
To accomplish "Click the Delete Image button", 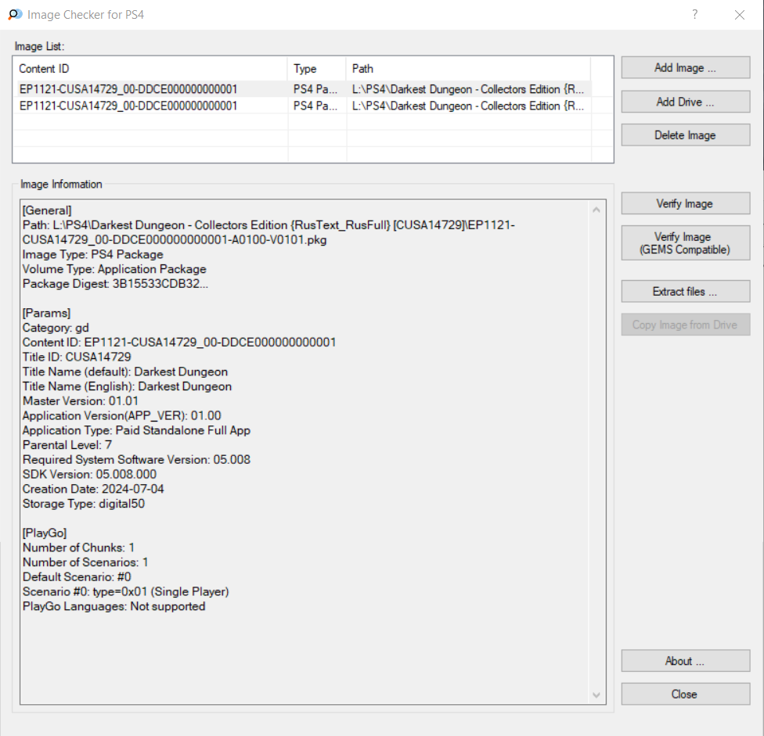I will pyautogui.click(x=685, y=135).
